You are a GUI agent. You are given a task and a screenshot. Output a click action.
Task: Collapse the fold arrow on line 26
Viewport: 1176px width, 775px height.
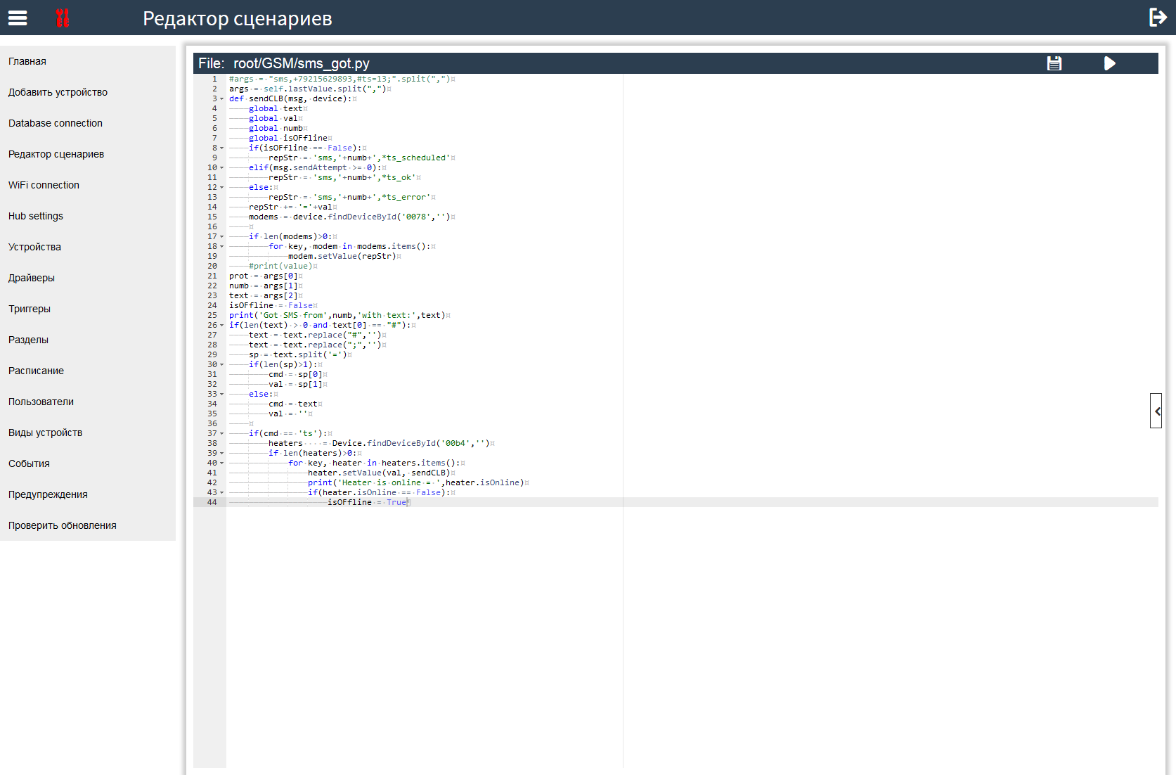[221, 325]
